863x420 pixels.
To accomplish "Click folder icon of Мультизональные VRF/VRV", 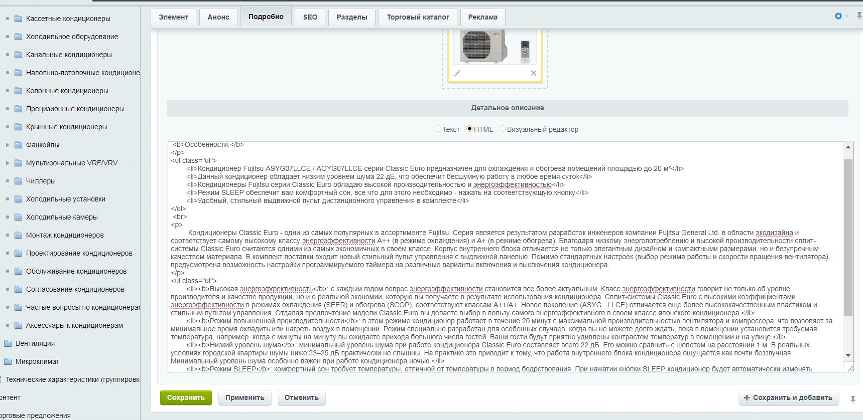I will 19,163.
